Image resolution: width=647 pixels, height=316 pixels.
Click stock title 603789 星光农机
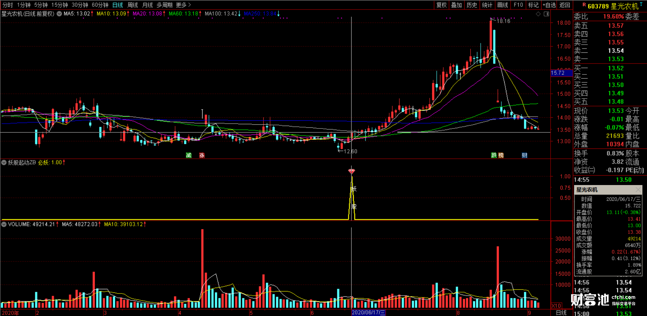[613, 6]
